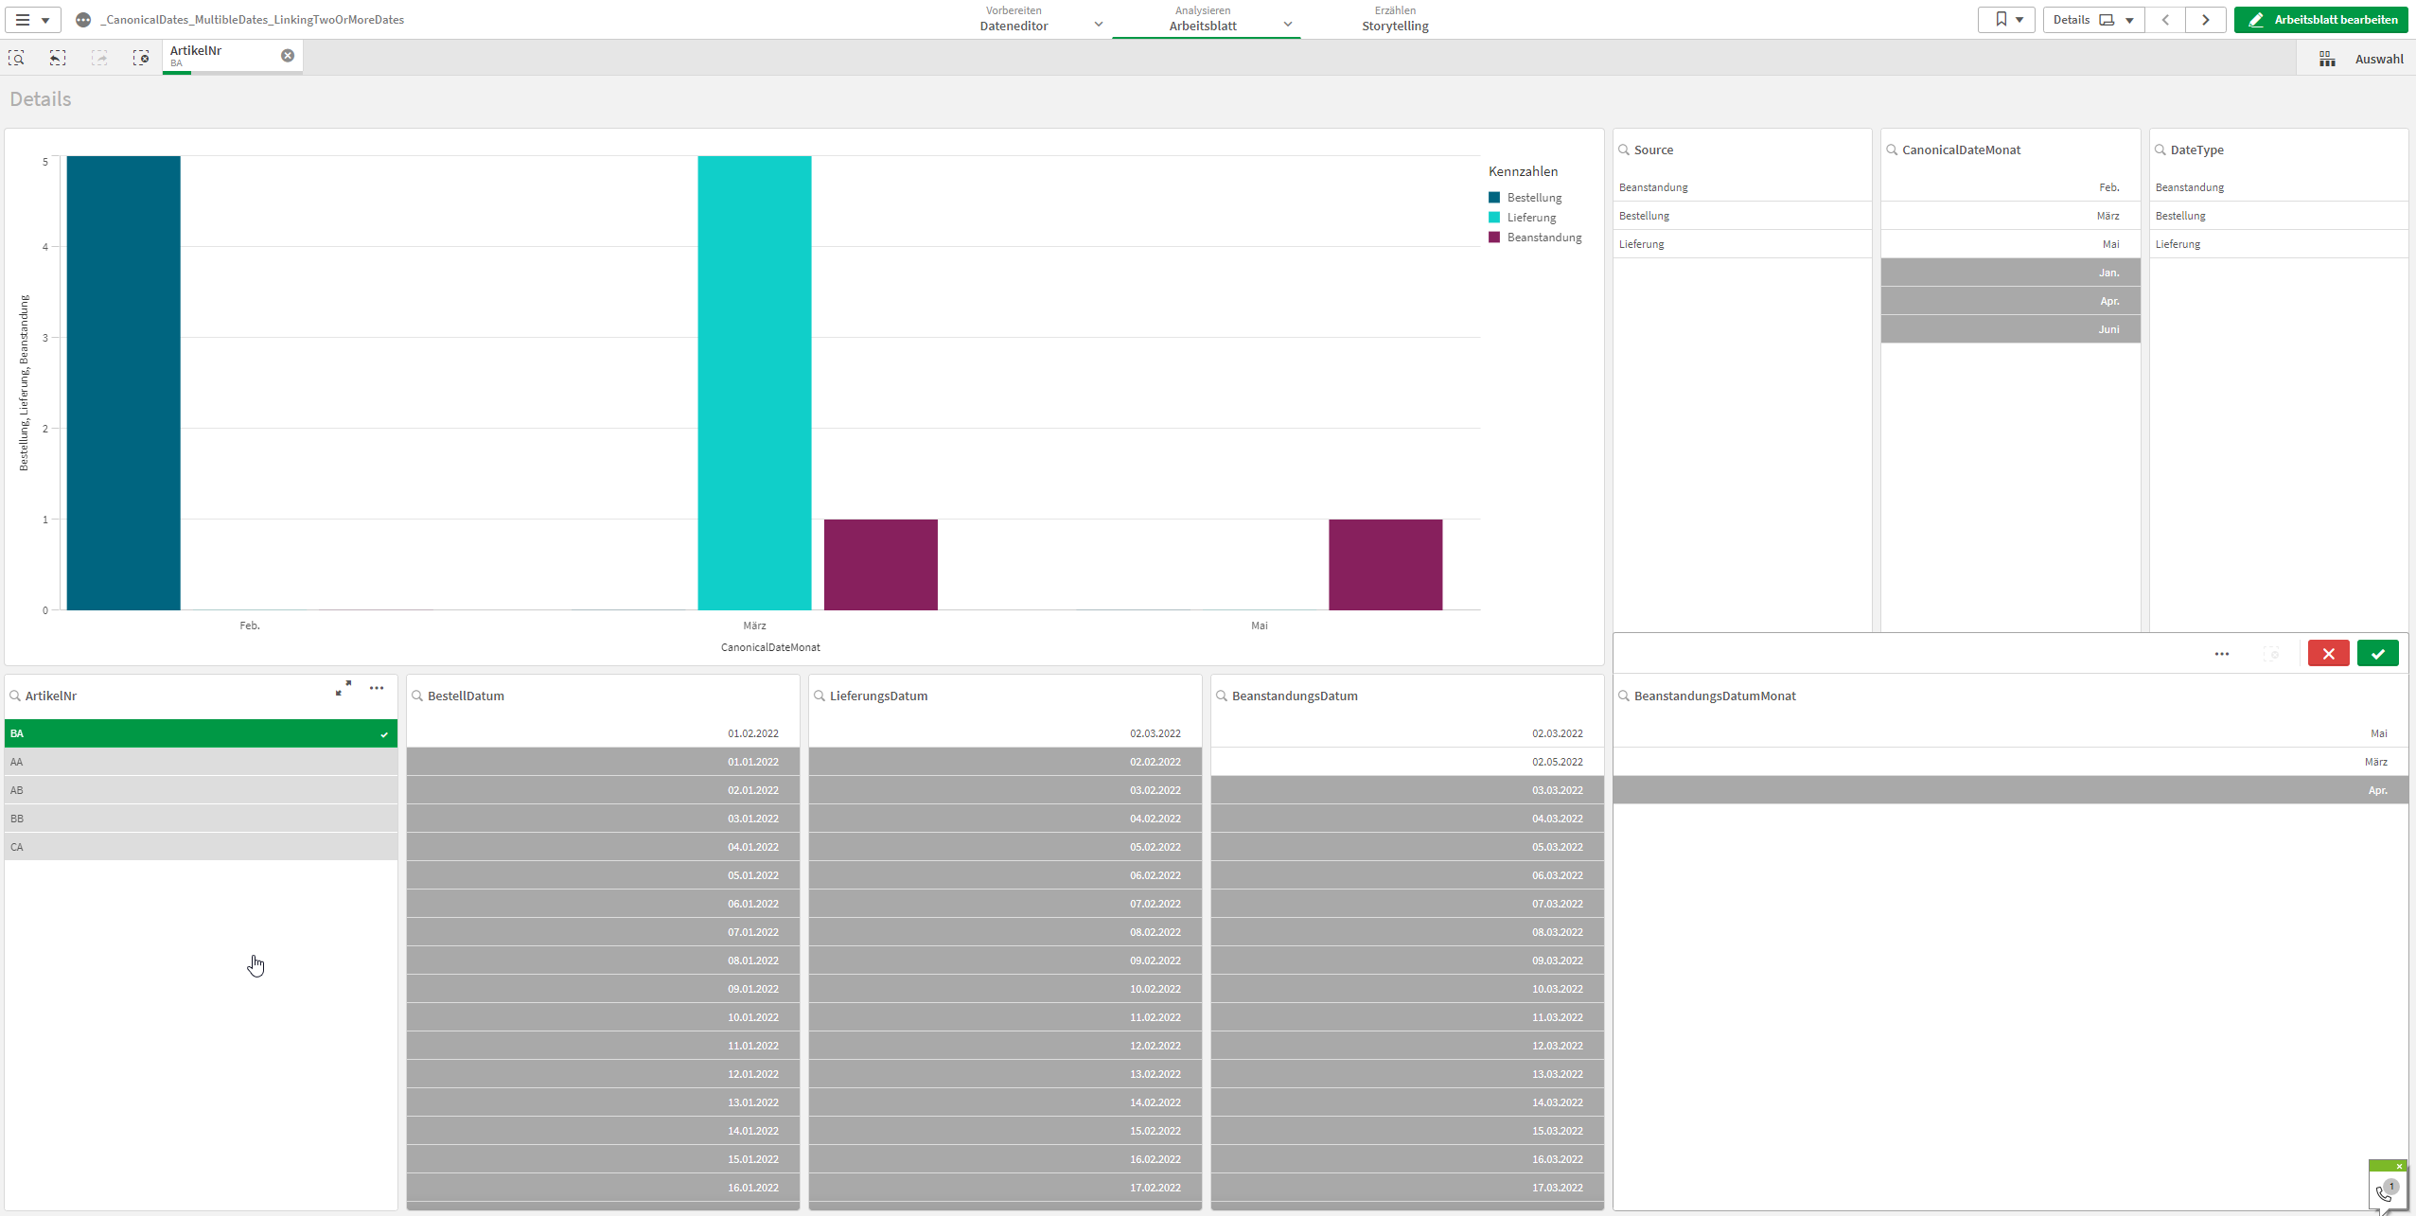Search in the BestellDatum filter pane
Screen dimensions: 2416x1216
click(x=417, y=696)
